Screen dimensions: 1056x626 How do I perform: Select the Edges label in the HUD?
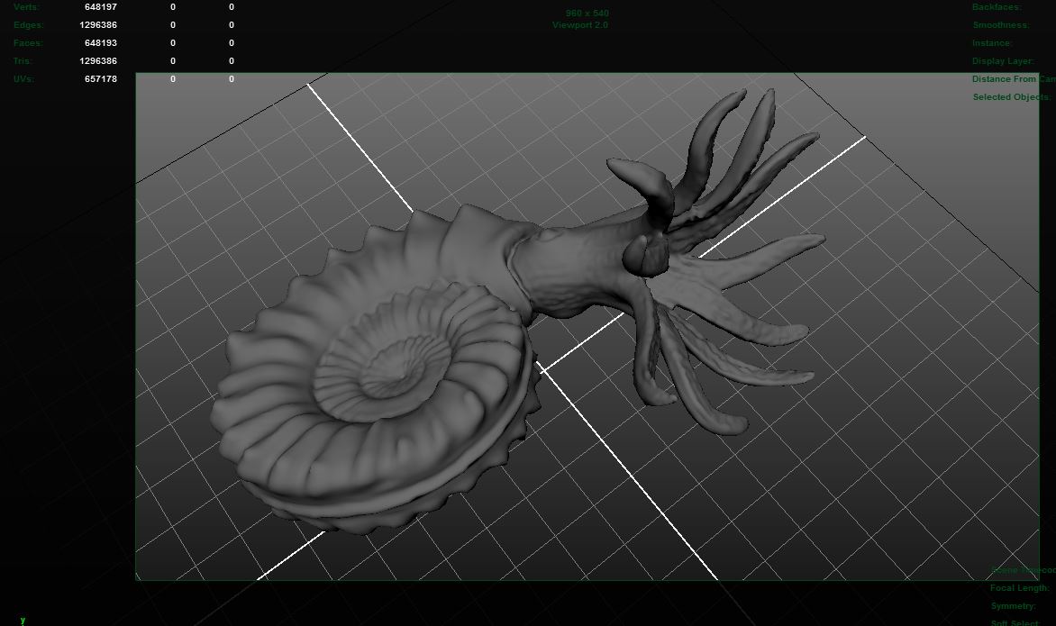coord(28,25)
